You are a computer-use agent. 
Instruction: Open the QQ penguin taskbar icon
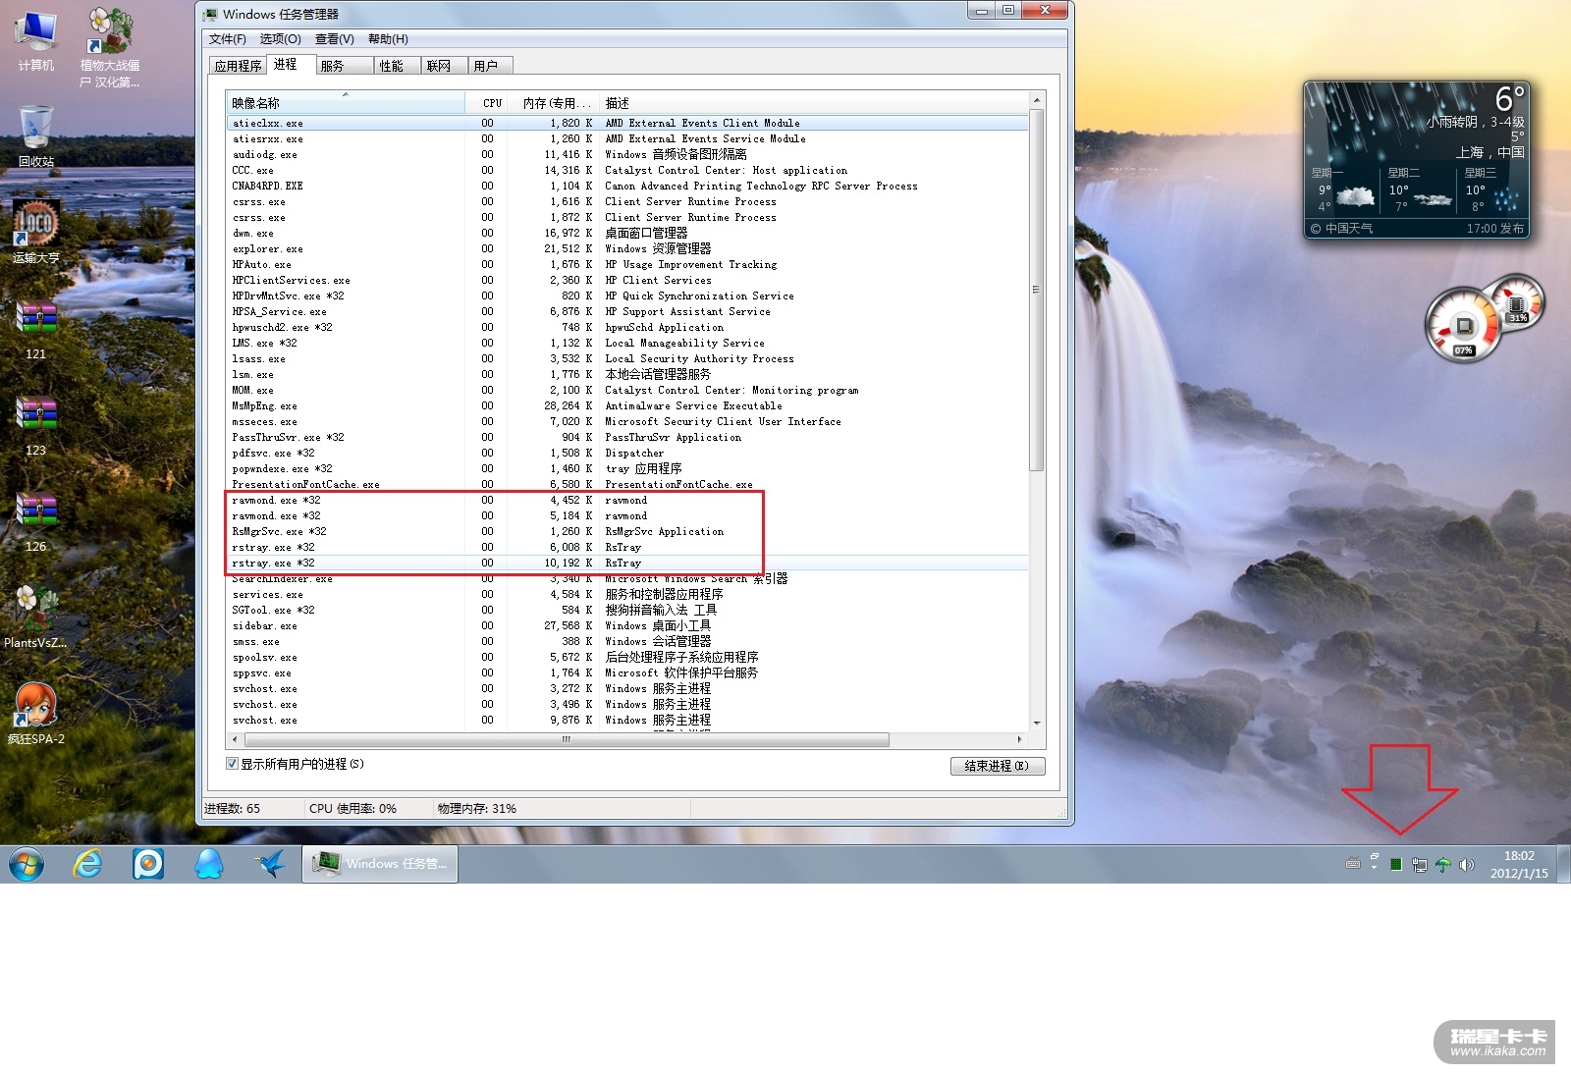pyautogui.click(x=208, y=864)
